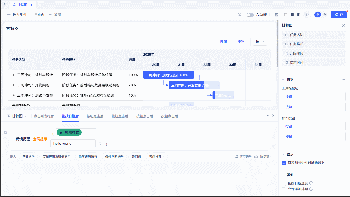The height and width of the screenshot is (197, 350).
Task: Click the plus icon before 插入组件
Action: click(x=9, y=15)
